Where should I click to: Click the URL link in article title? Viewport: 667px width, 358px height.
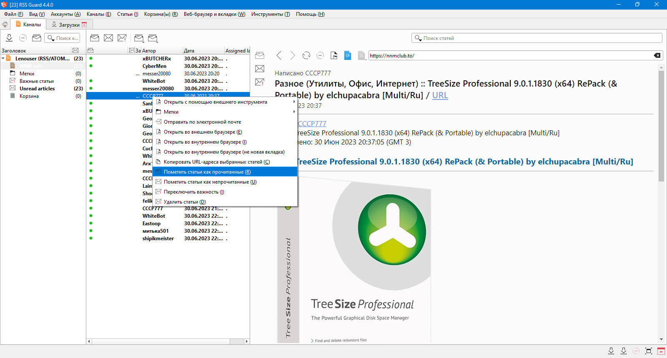click(440, 95)
